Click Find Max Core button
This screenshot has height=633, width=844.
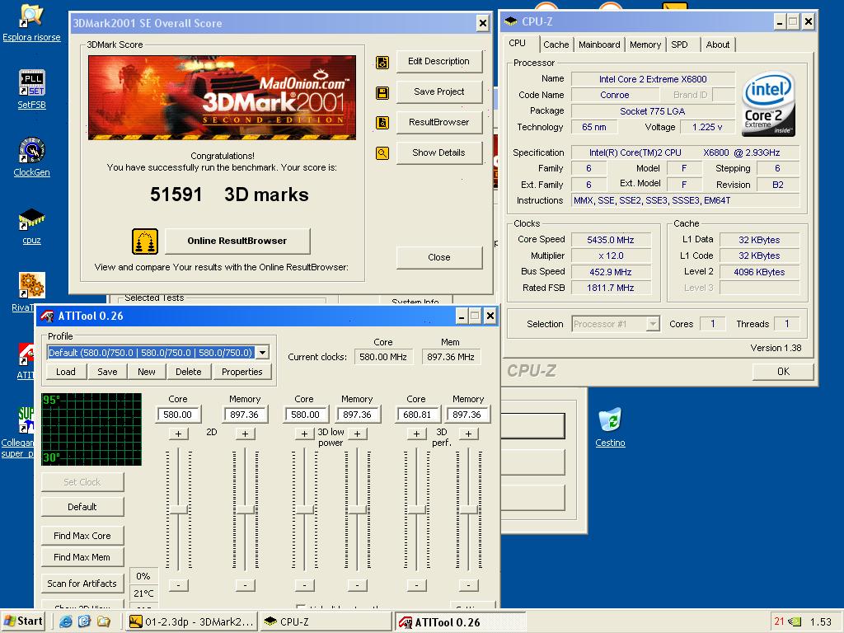click(82, 536)
